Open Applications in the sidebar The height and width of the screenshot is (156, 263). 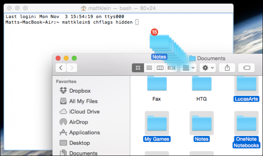point(80,133)
